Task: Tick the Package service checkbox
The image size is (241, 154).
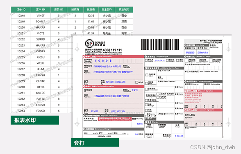Action: [x=146, y=105]
